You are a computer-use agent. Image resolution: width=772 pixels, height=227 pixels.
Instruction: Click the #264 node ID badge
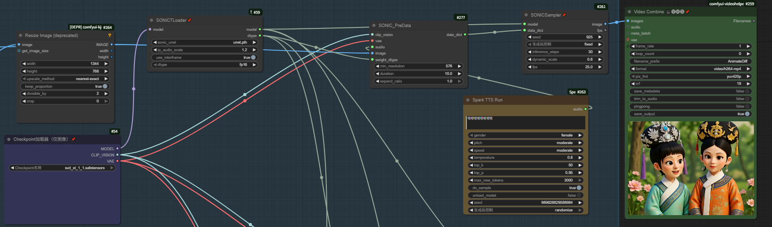click(x=107, y=27)
